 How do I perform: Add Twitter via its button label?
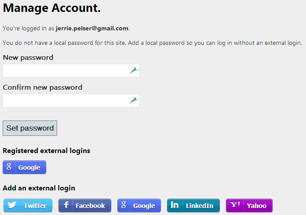tap(35, 206)
